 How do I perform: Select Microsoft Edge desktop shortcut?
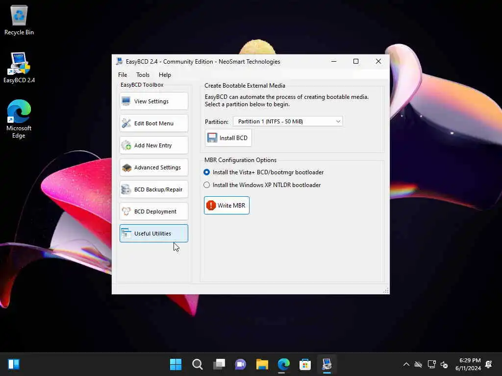tap(19, 119)
